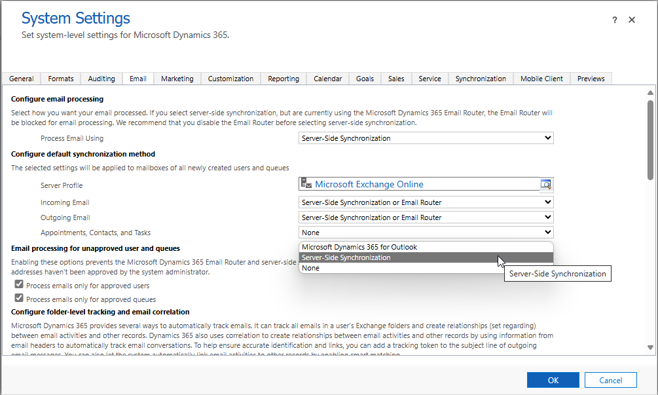
Task: Click the Configure email processing heading
Action: point(57,99)
